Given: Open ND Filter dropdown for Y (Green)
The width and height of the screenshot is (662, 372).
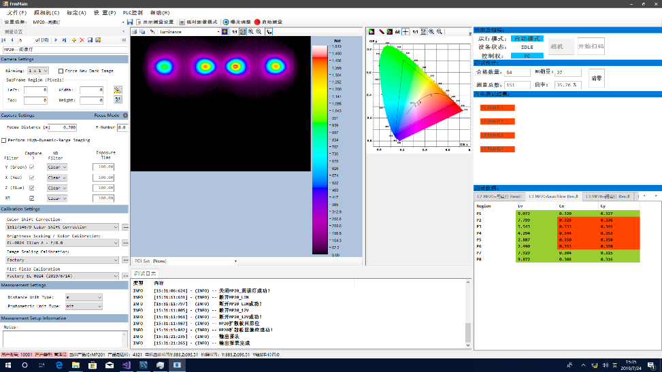Looking at the screenshot, I should 57,167.
